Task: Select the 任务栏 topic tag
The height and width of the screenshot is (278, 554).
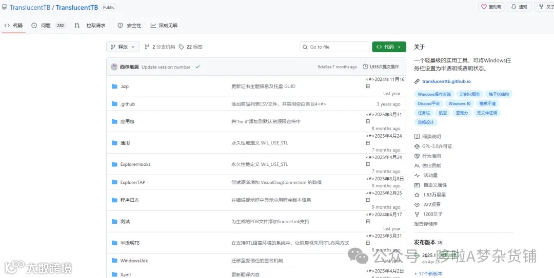Action: [x=424, y=113]
